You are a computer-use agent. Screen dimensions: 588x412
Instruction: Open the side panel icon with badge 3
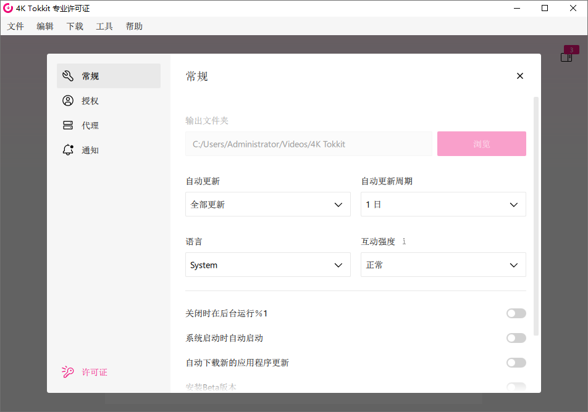point(566,57)
